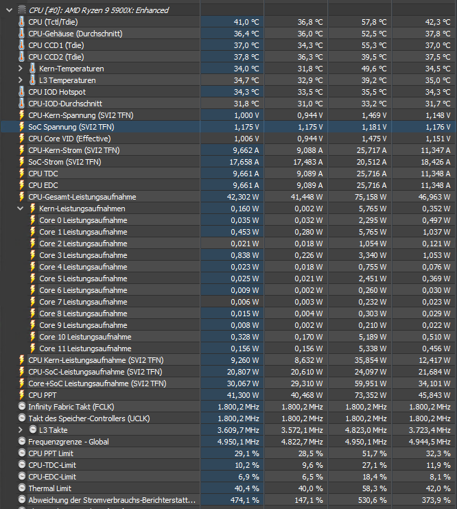Screen dimensions: 457x509
Task: Select the CPU-SoC-Leistungsaufnahme (SVI2 TFN) label
Action: [95, 372]
